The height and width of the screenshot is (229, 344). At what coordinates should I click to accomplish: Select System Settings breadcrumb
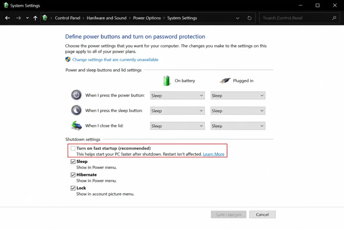click(182, 18)
